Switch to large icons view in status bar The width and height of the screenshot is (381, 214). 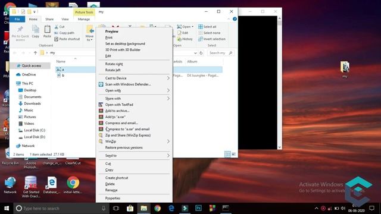pos(233,155)
